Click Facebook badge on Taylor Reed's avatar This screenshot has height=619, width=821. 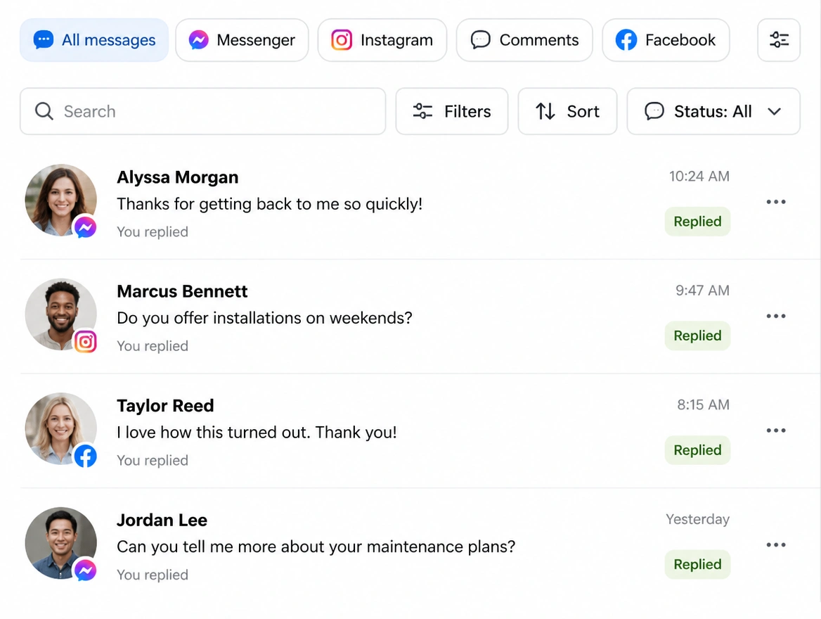[x=85, y=456]
